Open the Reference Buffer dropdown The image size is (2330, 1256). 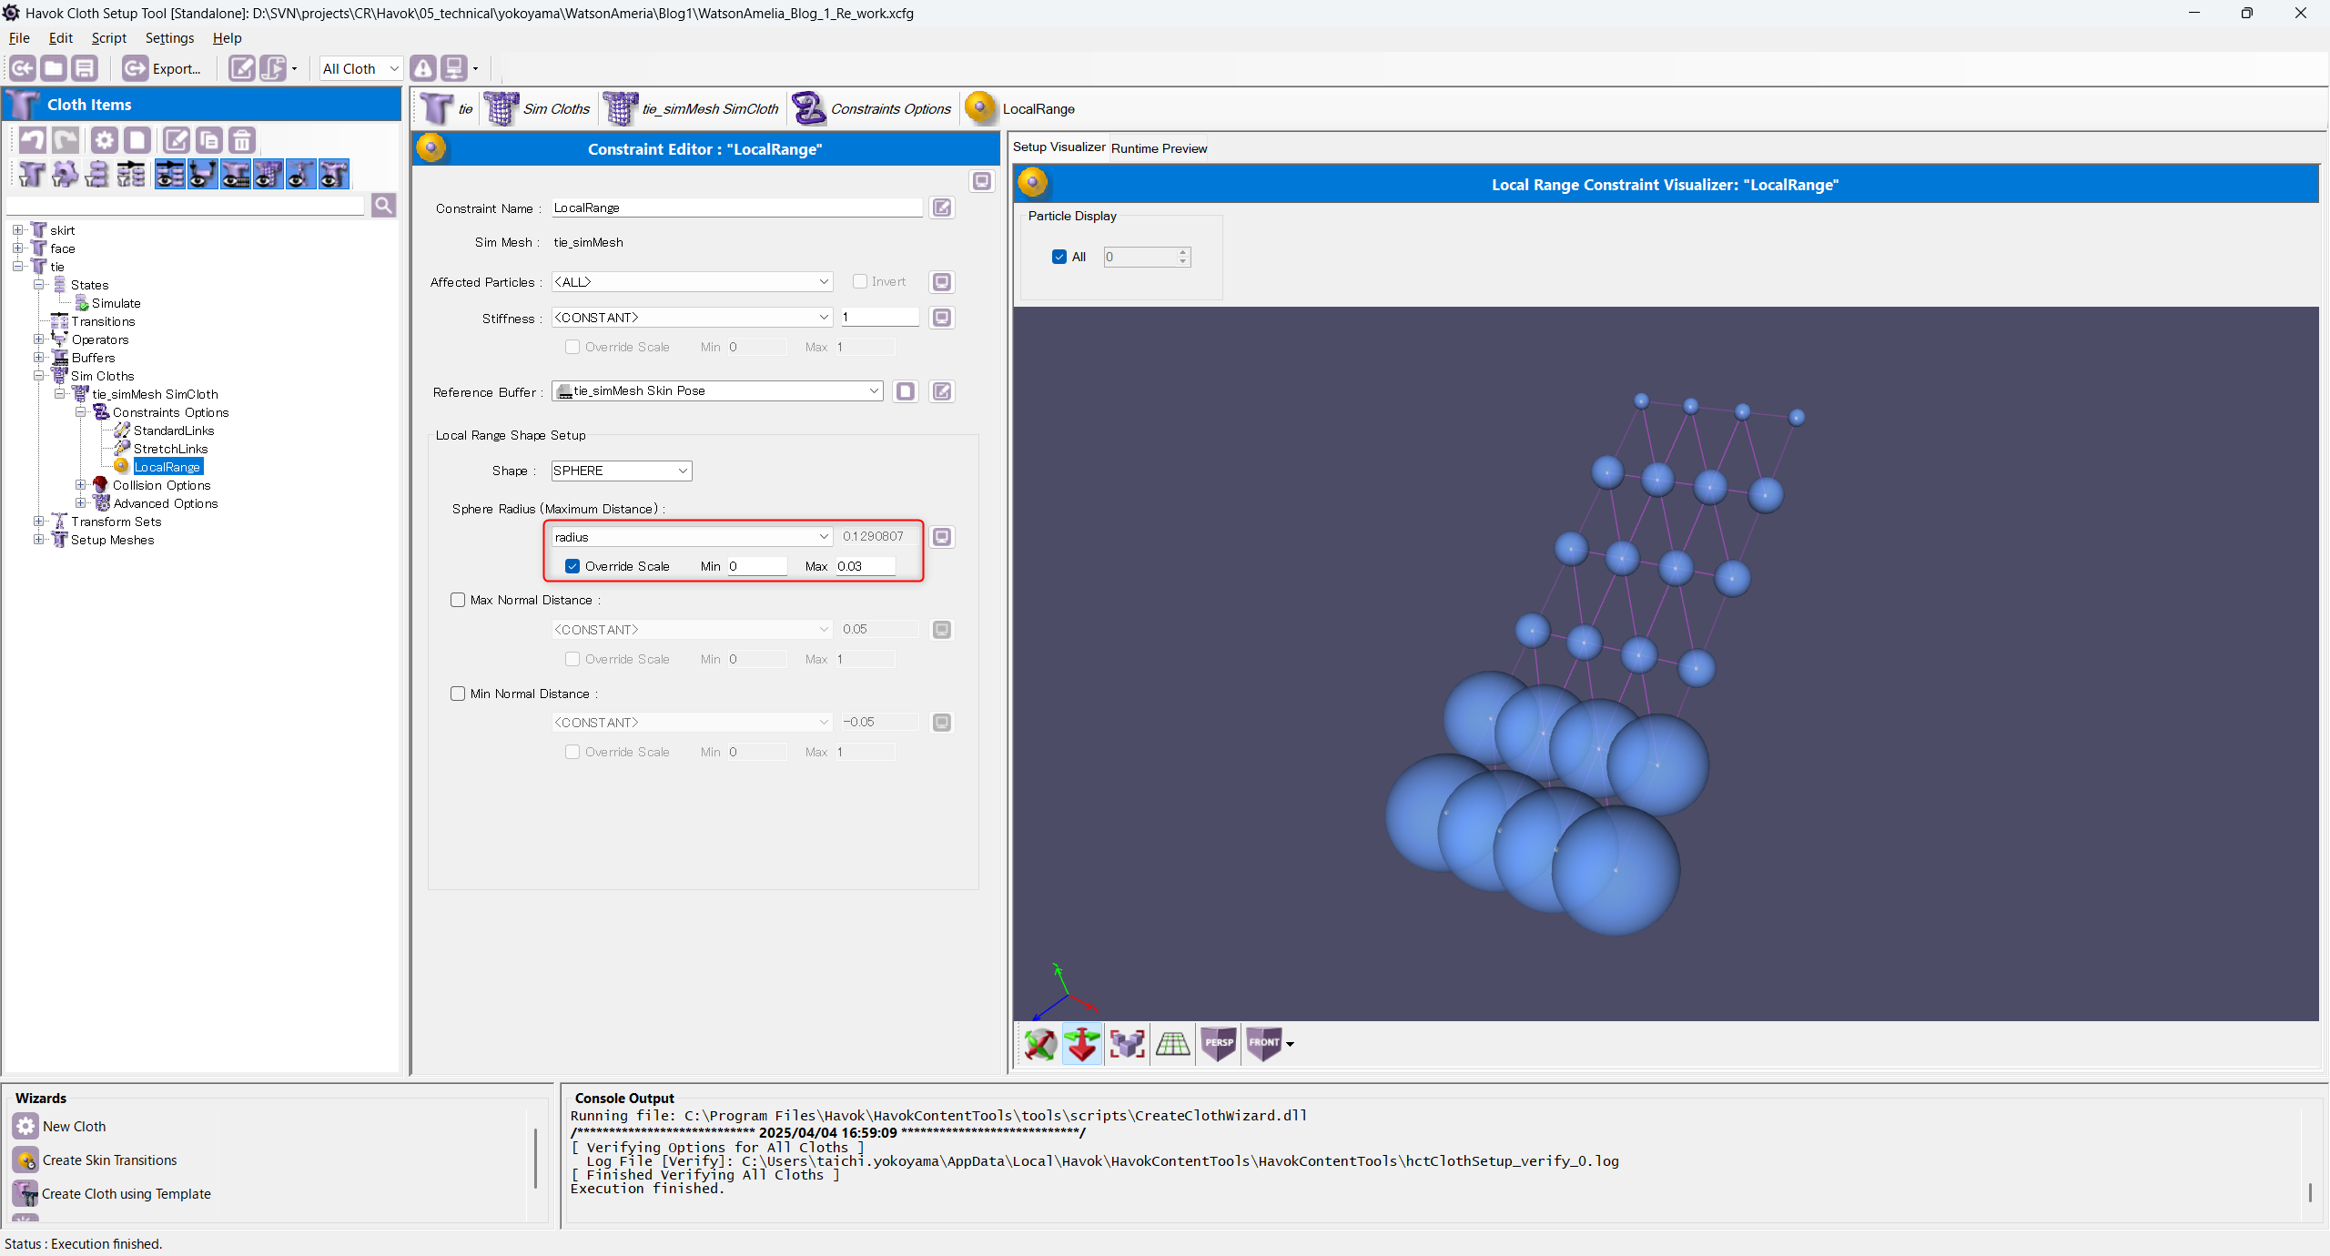(717, 391)
